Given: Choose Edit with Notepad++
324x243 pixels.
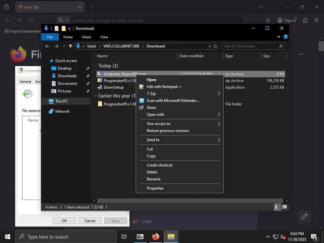Looking at the screenshot, I should (164, 87).
